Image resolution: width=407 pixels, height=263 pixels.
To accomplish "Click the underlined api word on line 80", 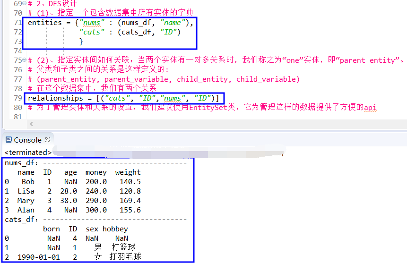I will tap(370, 107).
